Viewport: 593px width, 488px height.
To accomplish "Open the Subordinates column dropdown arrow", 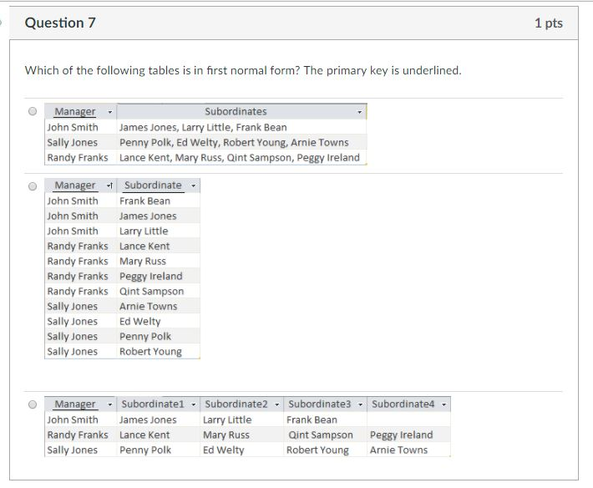I will pyautogui.click(x=359, y=112).
